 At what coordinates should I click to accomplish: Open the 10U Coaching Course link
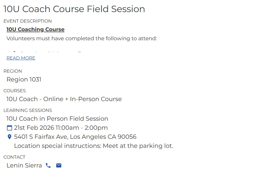[35, 29]
